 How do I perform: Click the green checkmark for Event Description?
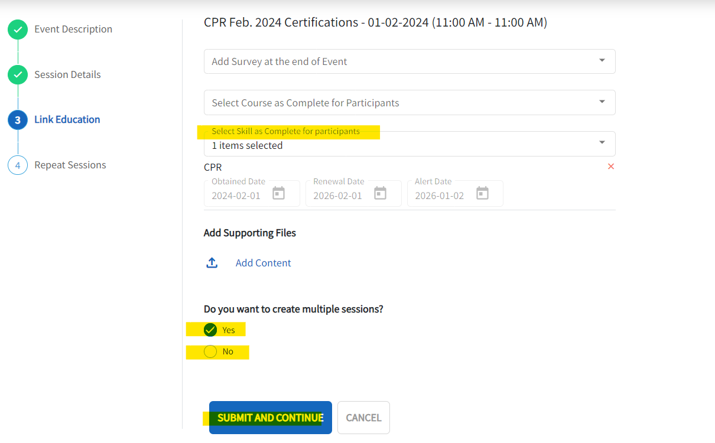(x=17, y=28)
